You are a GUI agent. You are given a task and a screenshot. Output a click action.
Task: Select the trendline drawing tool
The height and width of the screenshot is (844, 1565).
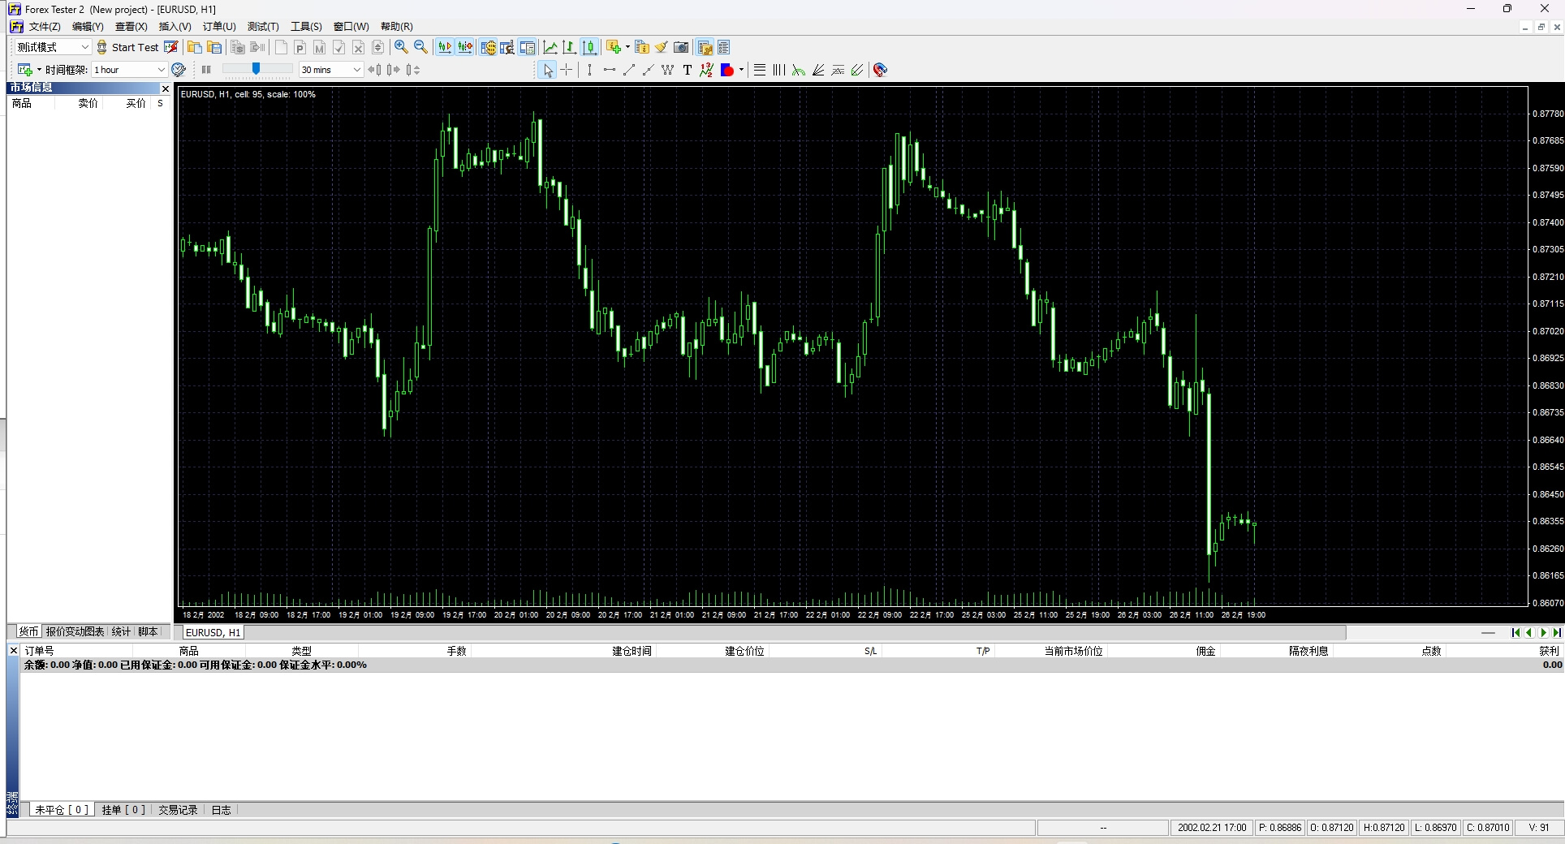tap(629, 70)
